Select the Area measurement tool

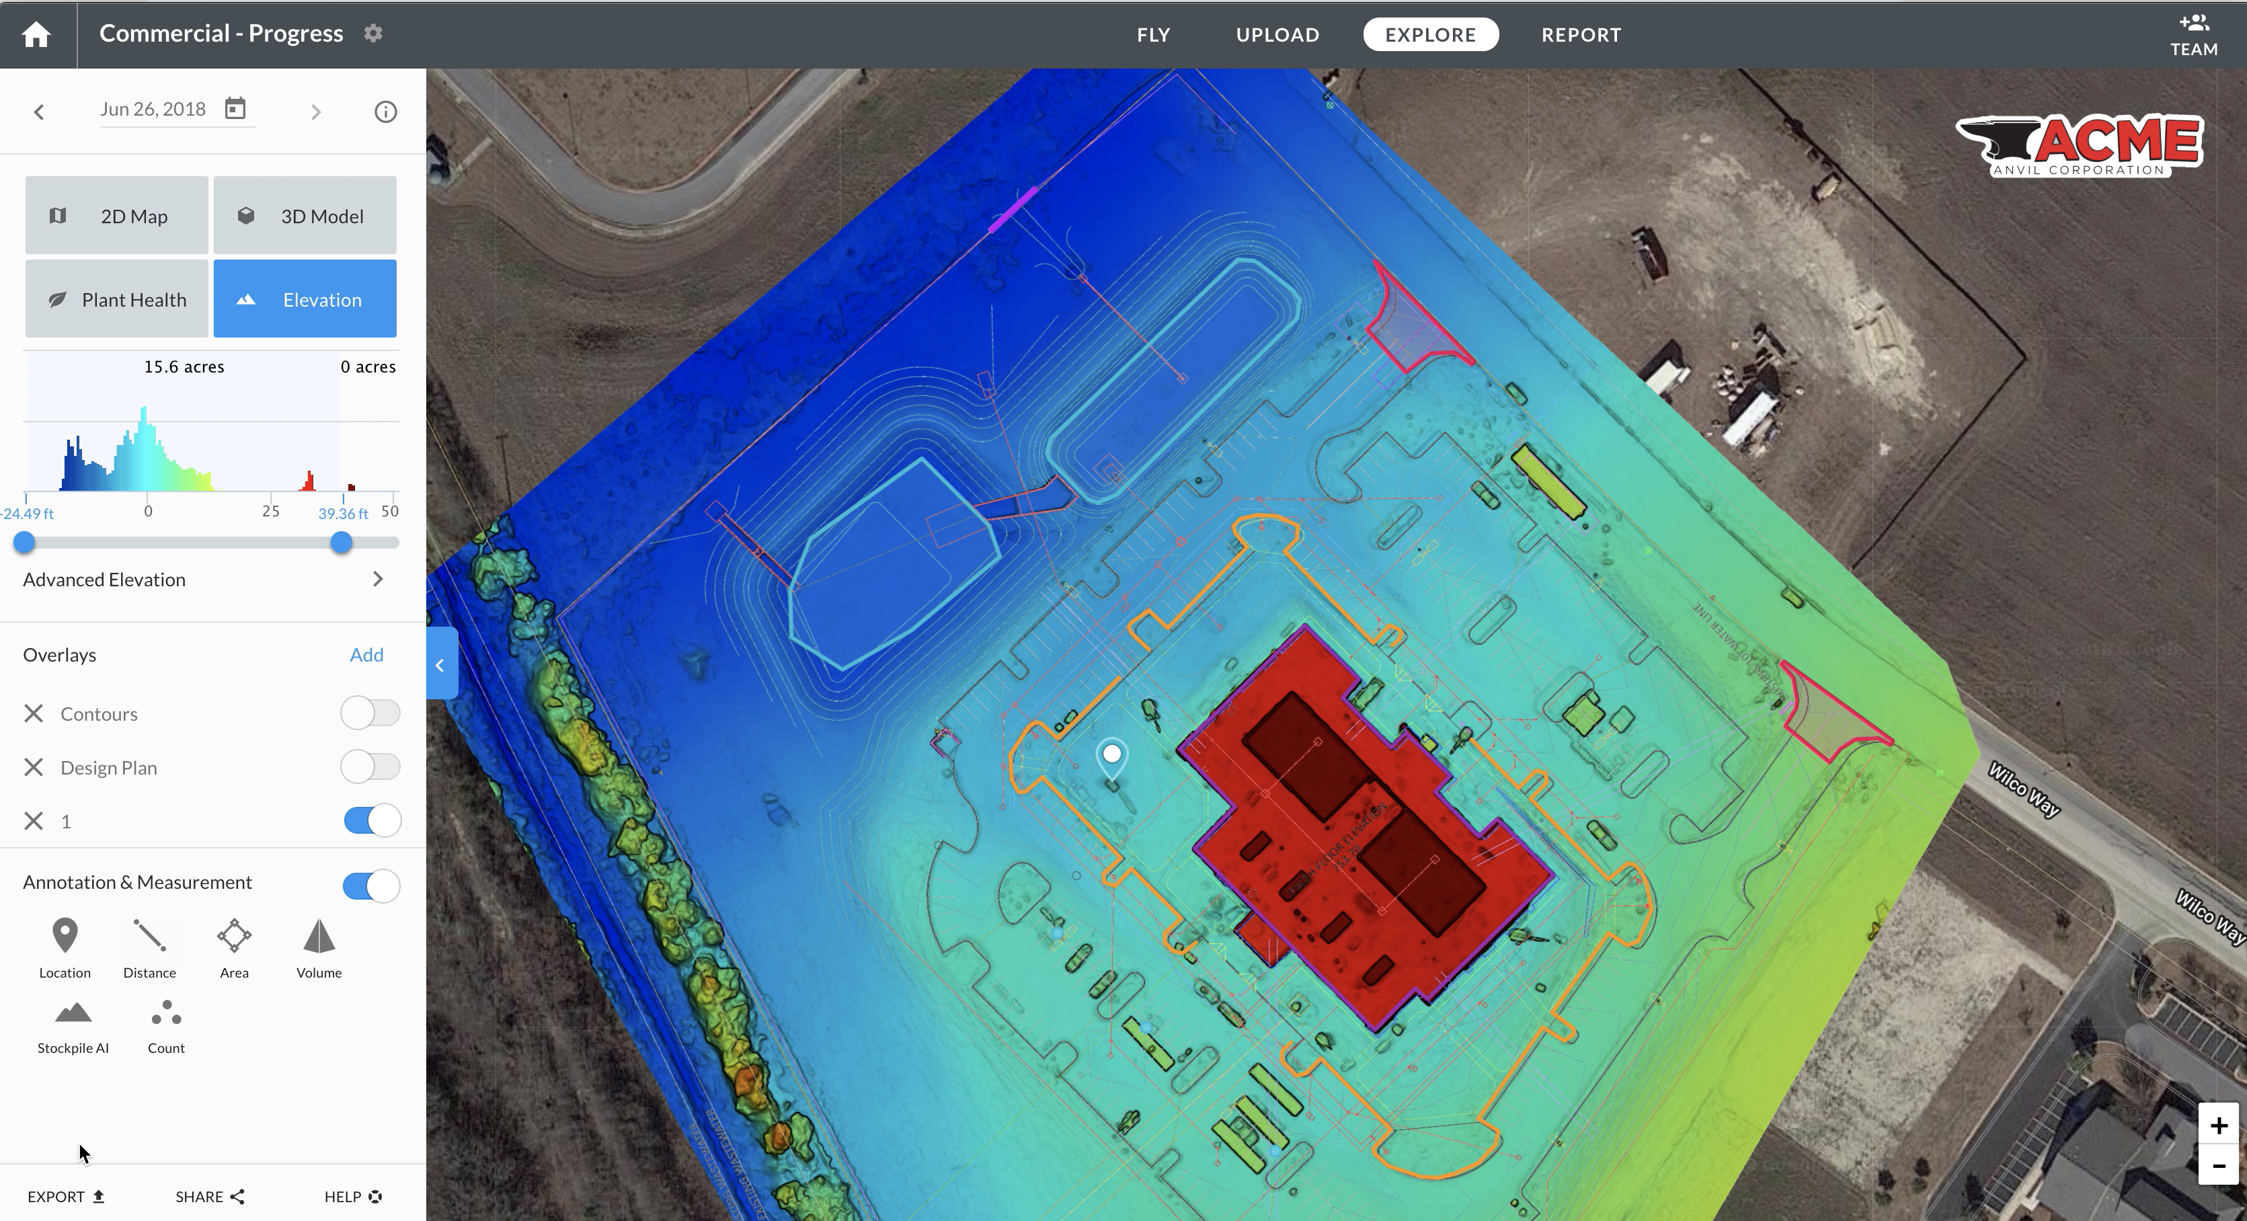(233, 946)
